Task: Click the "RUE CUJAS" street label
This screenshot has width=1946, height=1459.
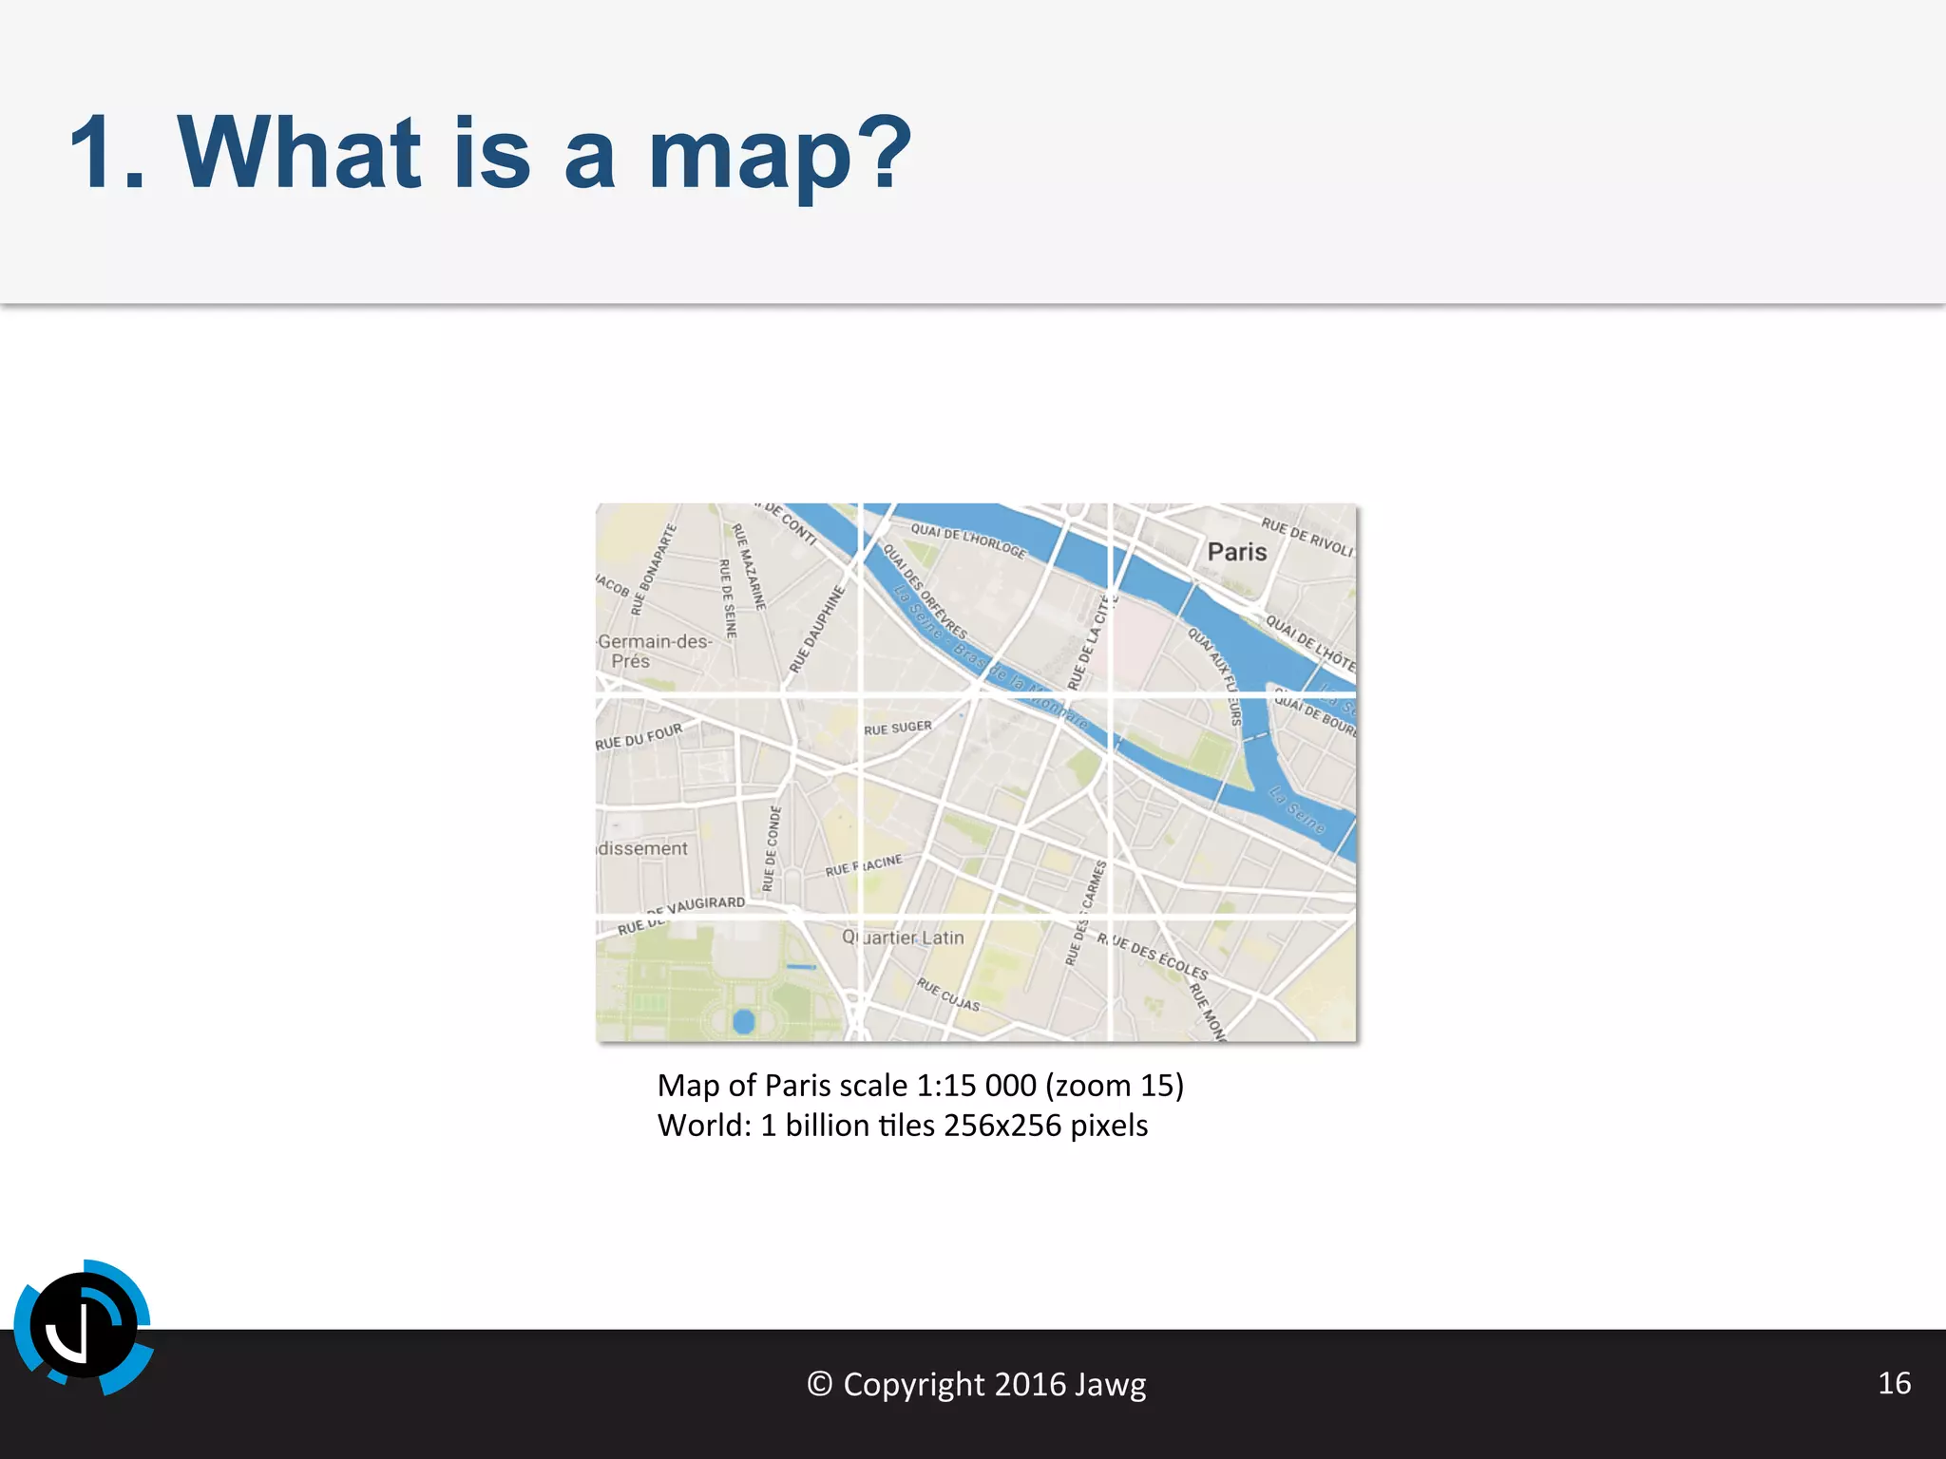Action: pos(947,994)
